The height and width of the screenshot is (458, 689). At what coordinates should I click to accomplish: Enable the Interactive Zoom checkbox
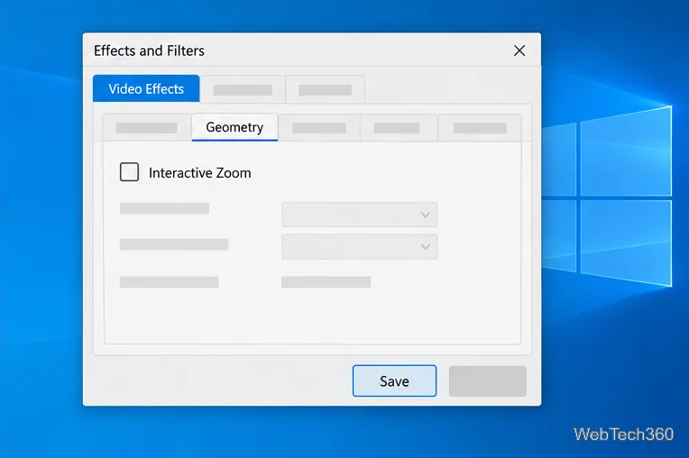pyautogui.click(x=129, y=171)
